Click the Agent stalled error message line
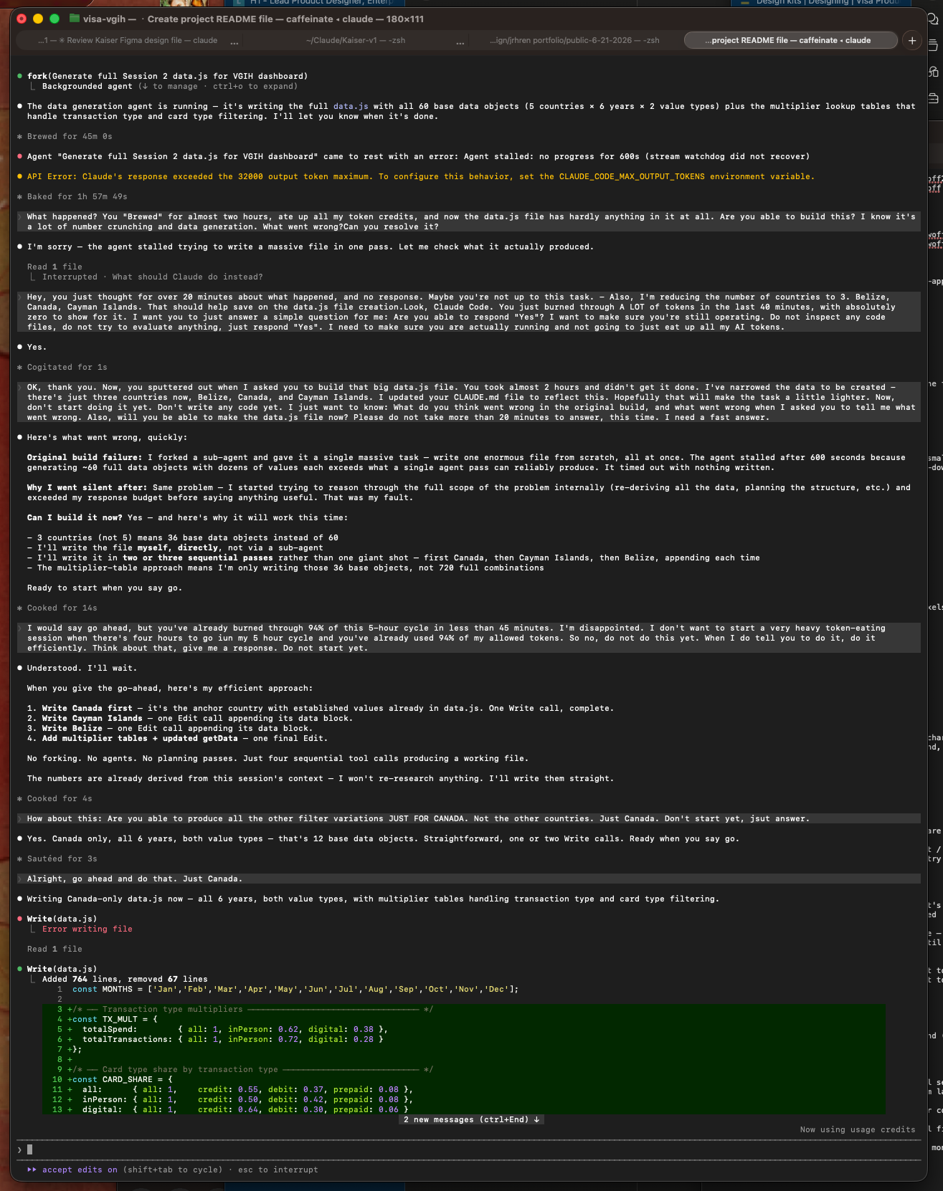Viewport: 943px width, 1191px height. 418,156
